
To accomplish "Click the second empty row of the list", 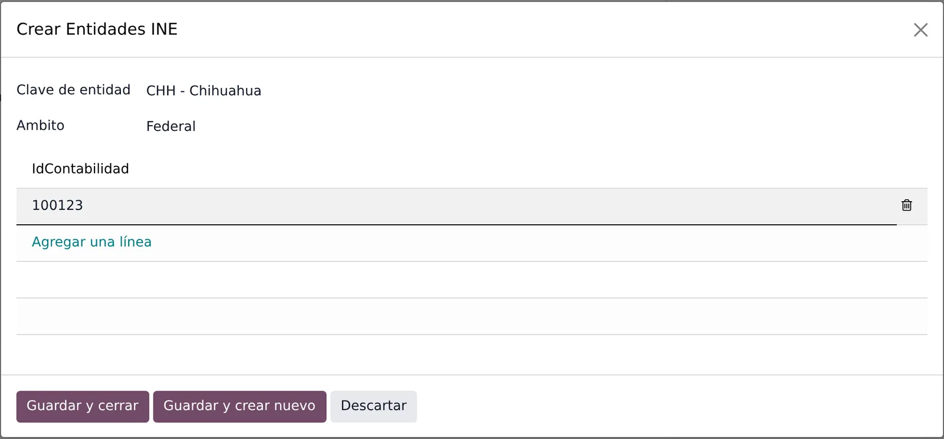I will click(472, 316).
